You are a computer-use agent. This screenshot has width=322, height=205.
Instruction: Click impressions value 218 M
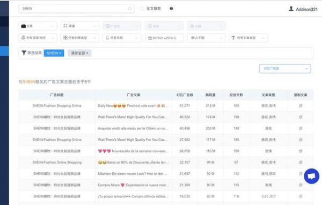(210, 105)
